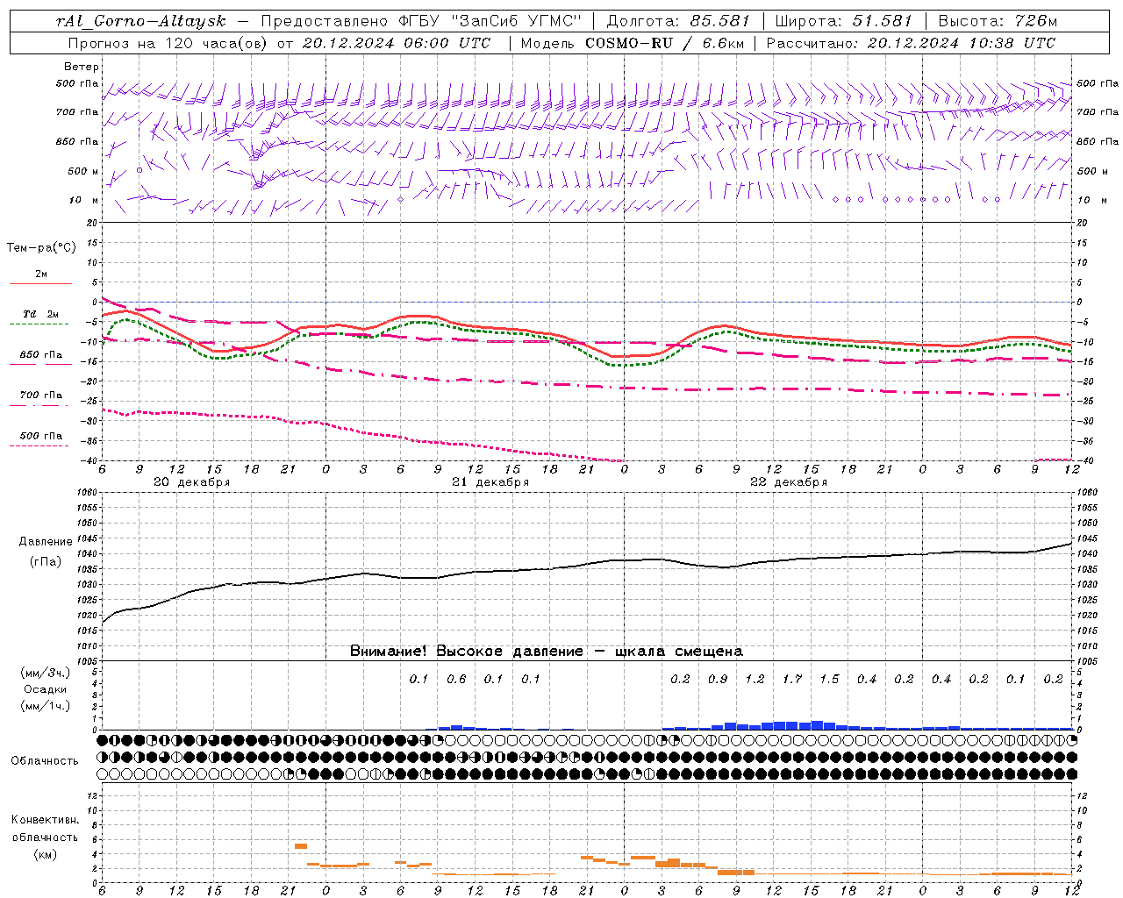
Task: Click the Давление pressure panel label
Action: click(x=45, y=542)
